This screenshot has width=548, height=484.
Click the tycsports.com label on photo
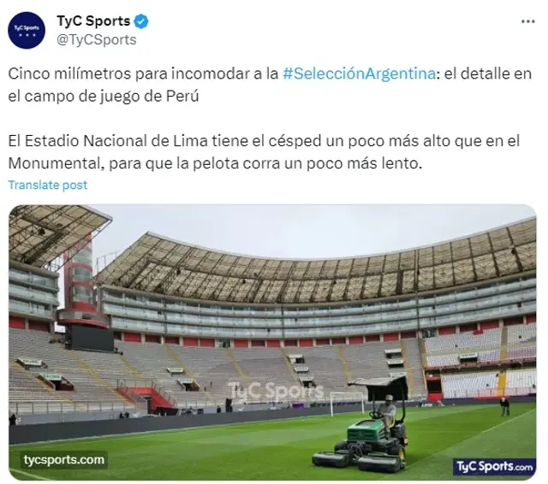pos(64,459)
